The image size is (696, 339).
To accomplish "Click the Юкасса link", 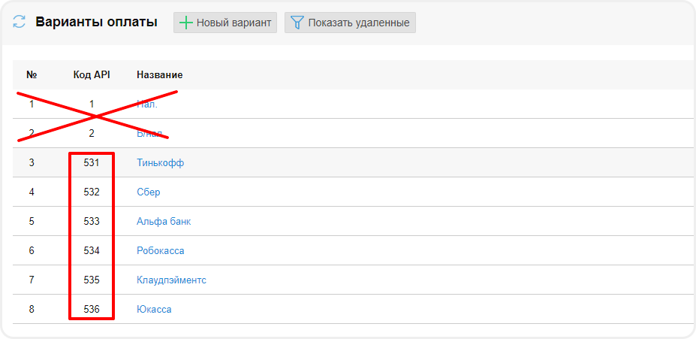I will (154, 310).
